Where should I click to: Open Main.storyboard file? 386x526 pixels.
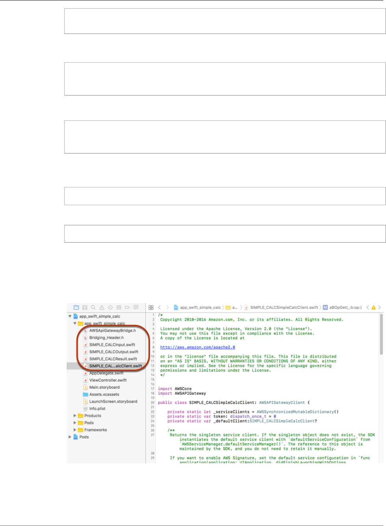tap(101, 387)
